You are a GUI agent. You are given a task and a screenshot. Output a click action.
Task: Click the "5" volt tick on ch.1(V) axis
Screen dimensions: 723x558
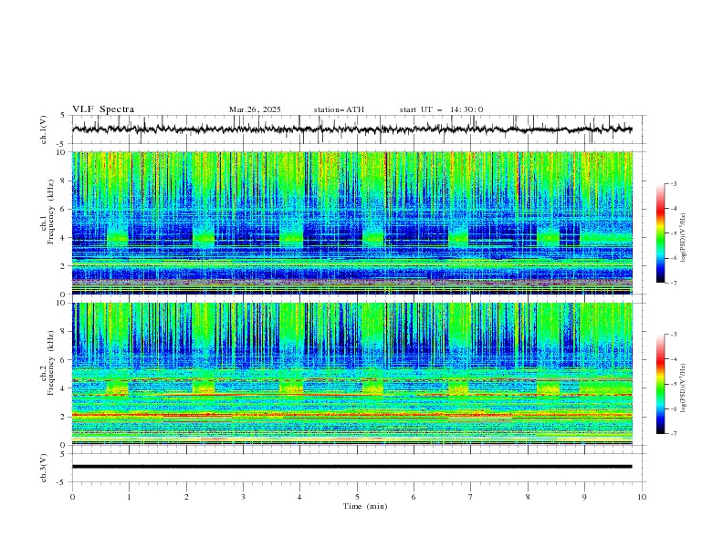tap(63, 116)
